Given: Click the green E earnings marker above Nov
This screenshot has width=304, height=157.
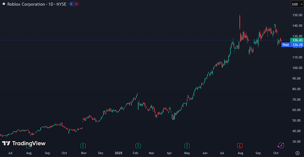Looking at the screenshot, I should click(x=83, y=145).
